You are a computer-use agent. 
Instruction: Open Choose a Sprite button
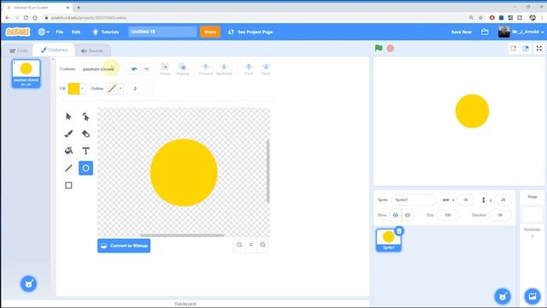pyautogui.click(x=503, y=296)
